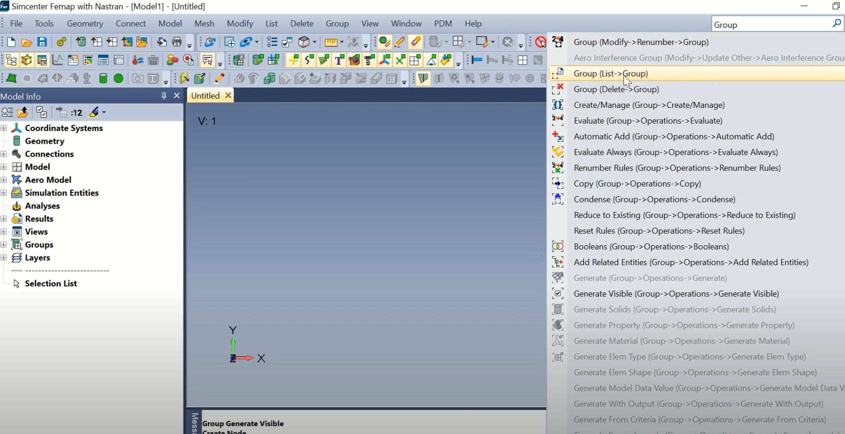Open the File menu
The height and width of the screenshot is (434, 845).
pyautogui.click(x=16, y=23)
